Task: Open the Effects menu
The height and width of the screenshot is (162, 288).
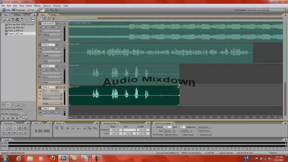Action: point(37,6)
